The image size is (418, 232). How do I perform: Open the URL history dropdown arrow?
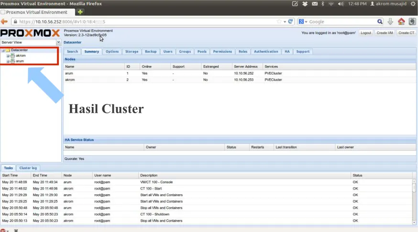pos(285,22)
